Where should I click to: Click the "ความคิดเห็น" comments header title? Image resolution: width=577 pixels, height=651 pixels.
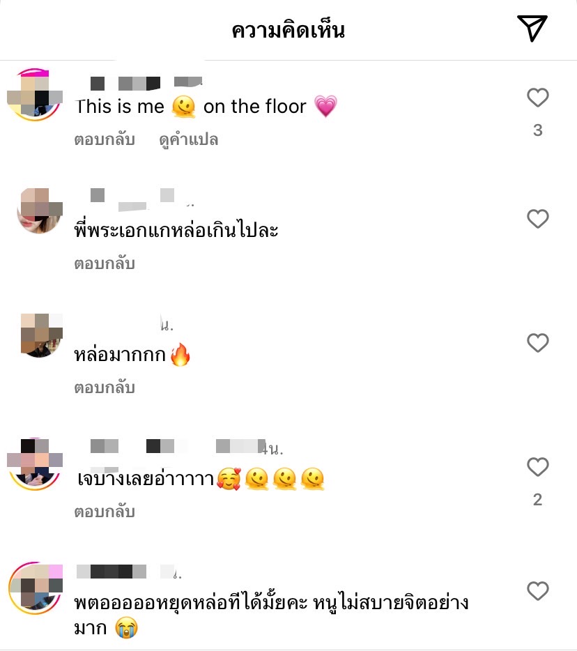tap(288, 30)
